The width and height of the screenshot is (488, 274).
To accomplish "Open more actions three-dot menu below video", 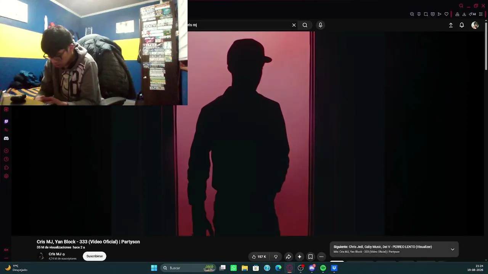I will [321, 257].
